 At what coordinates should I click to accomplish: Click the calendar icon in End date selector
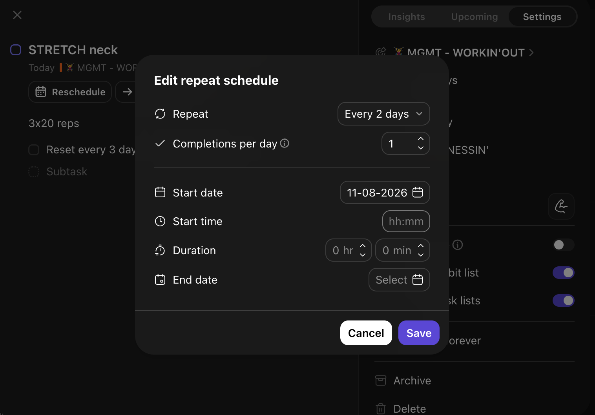coord(418,280)
